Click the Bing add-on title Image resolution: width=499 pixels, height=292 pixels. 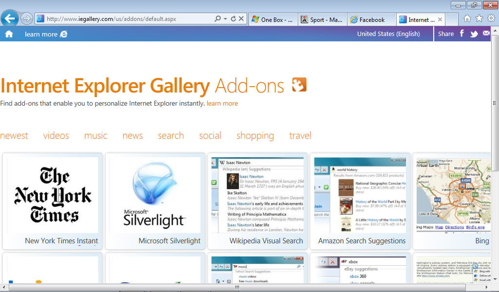(482, 241)
